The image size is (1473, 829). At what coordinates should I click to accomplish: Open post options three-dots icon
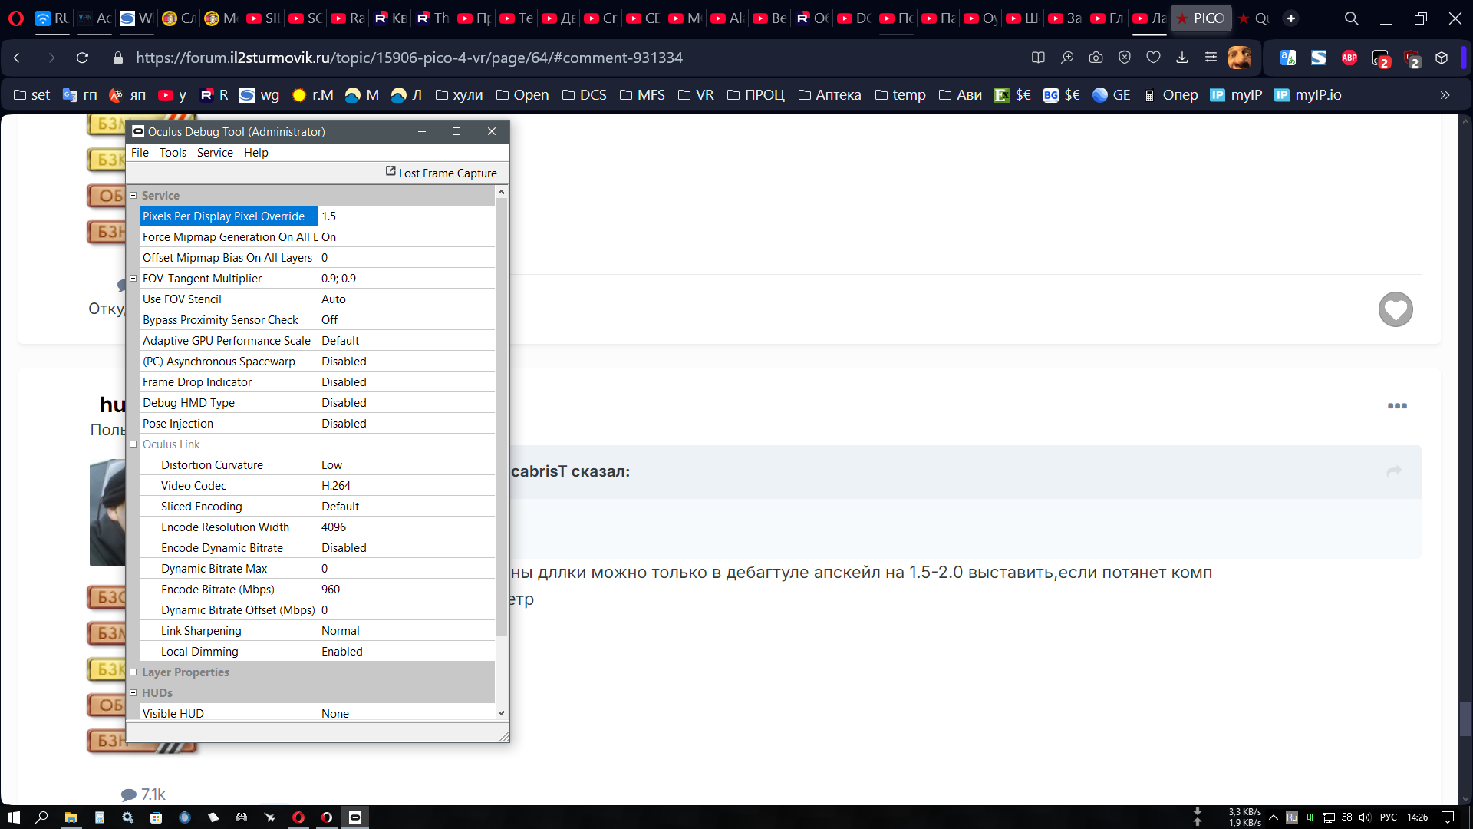[1397, 406]
